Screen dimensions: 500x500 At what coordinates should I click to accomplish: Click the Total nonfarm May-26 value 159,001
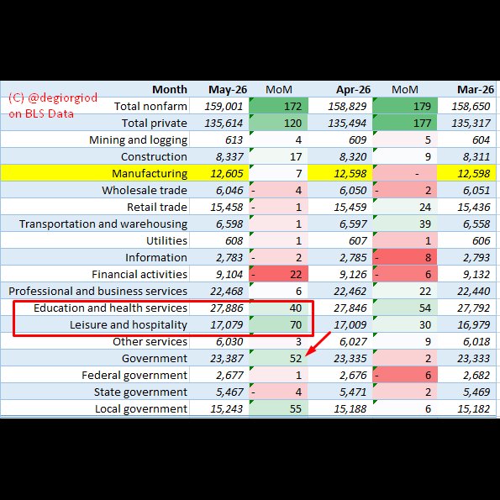point(224,106)
